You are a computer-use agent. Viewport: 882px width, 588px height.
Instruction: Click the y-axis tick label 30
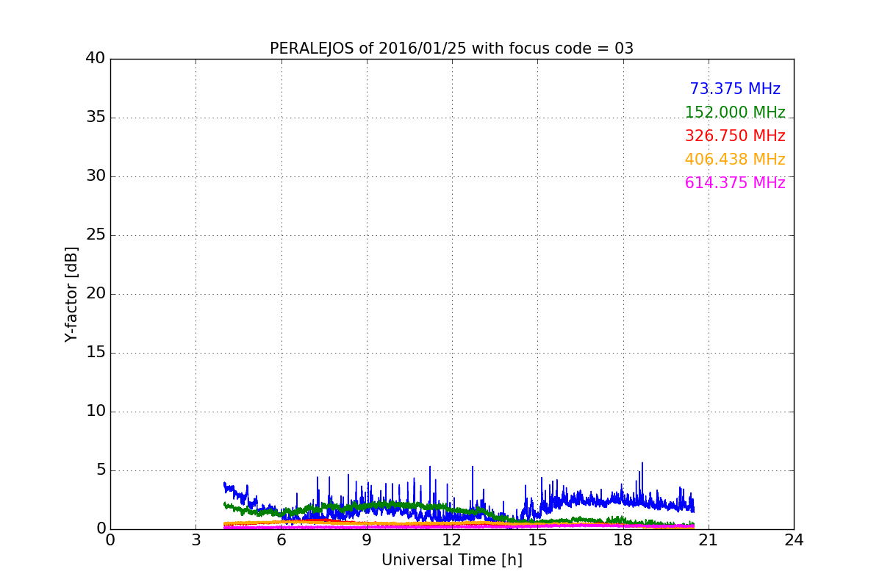[96, 176]
